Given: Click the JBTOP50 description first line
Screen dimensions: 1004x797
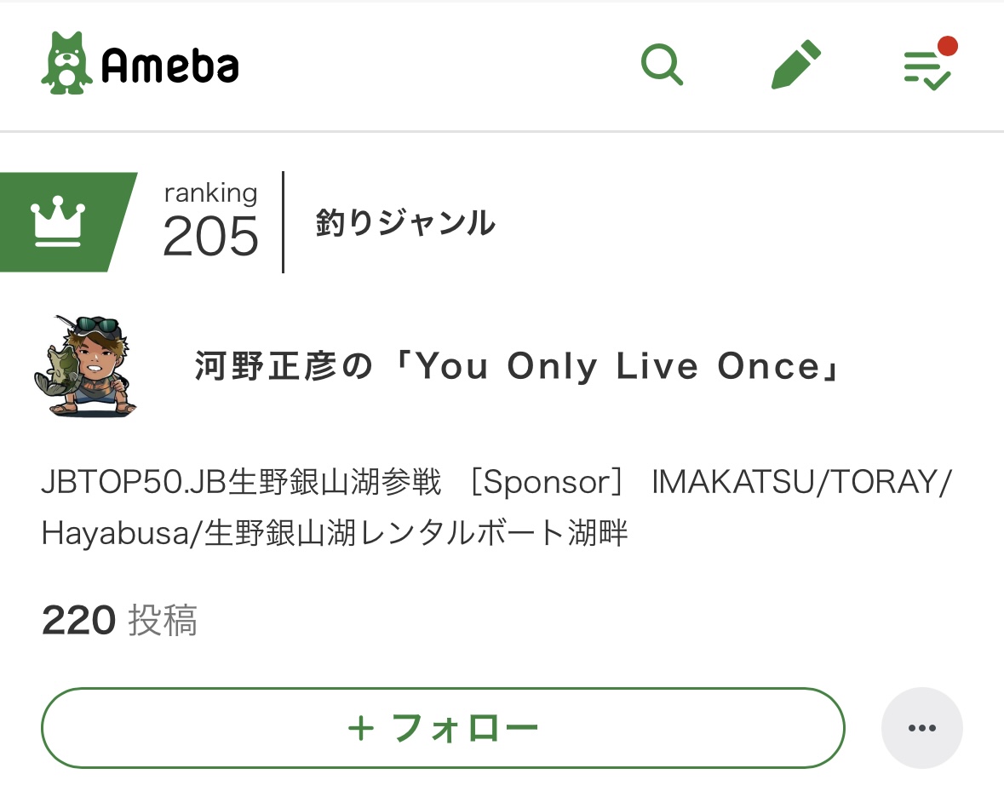Looking at the screenshot, I should point(496,483).
